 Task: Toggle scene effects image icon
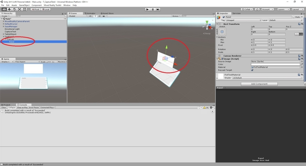tap(104, 16)
